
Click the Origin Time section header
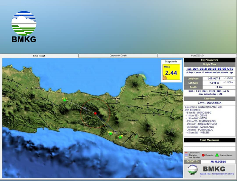[x=210, y=64]
